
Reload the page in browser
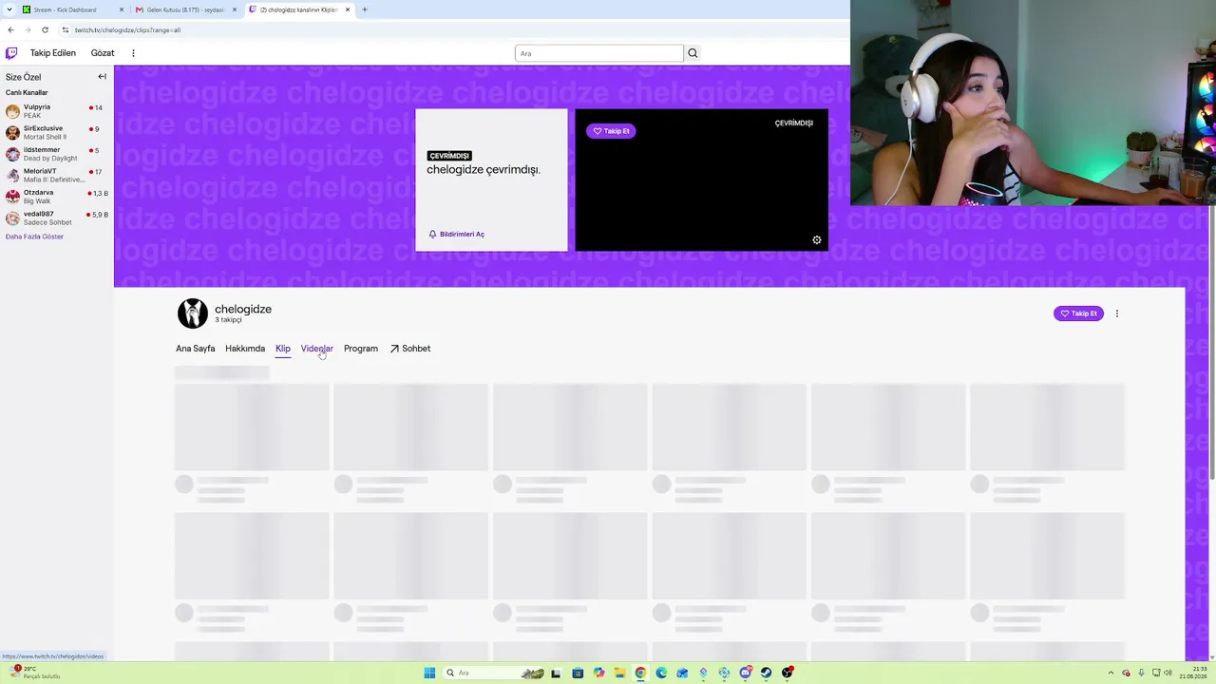[x=45, y=29]
